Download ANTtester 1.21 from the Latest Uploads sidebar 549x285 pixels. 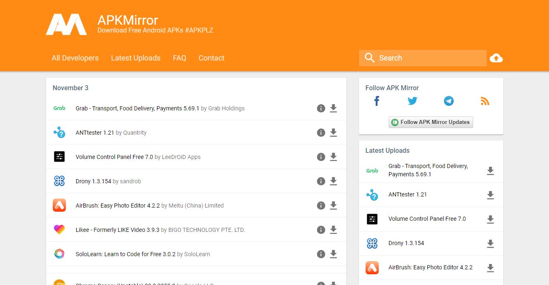(x=490, y=195)
